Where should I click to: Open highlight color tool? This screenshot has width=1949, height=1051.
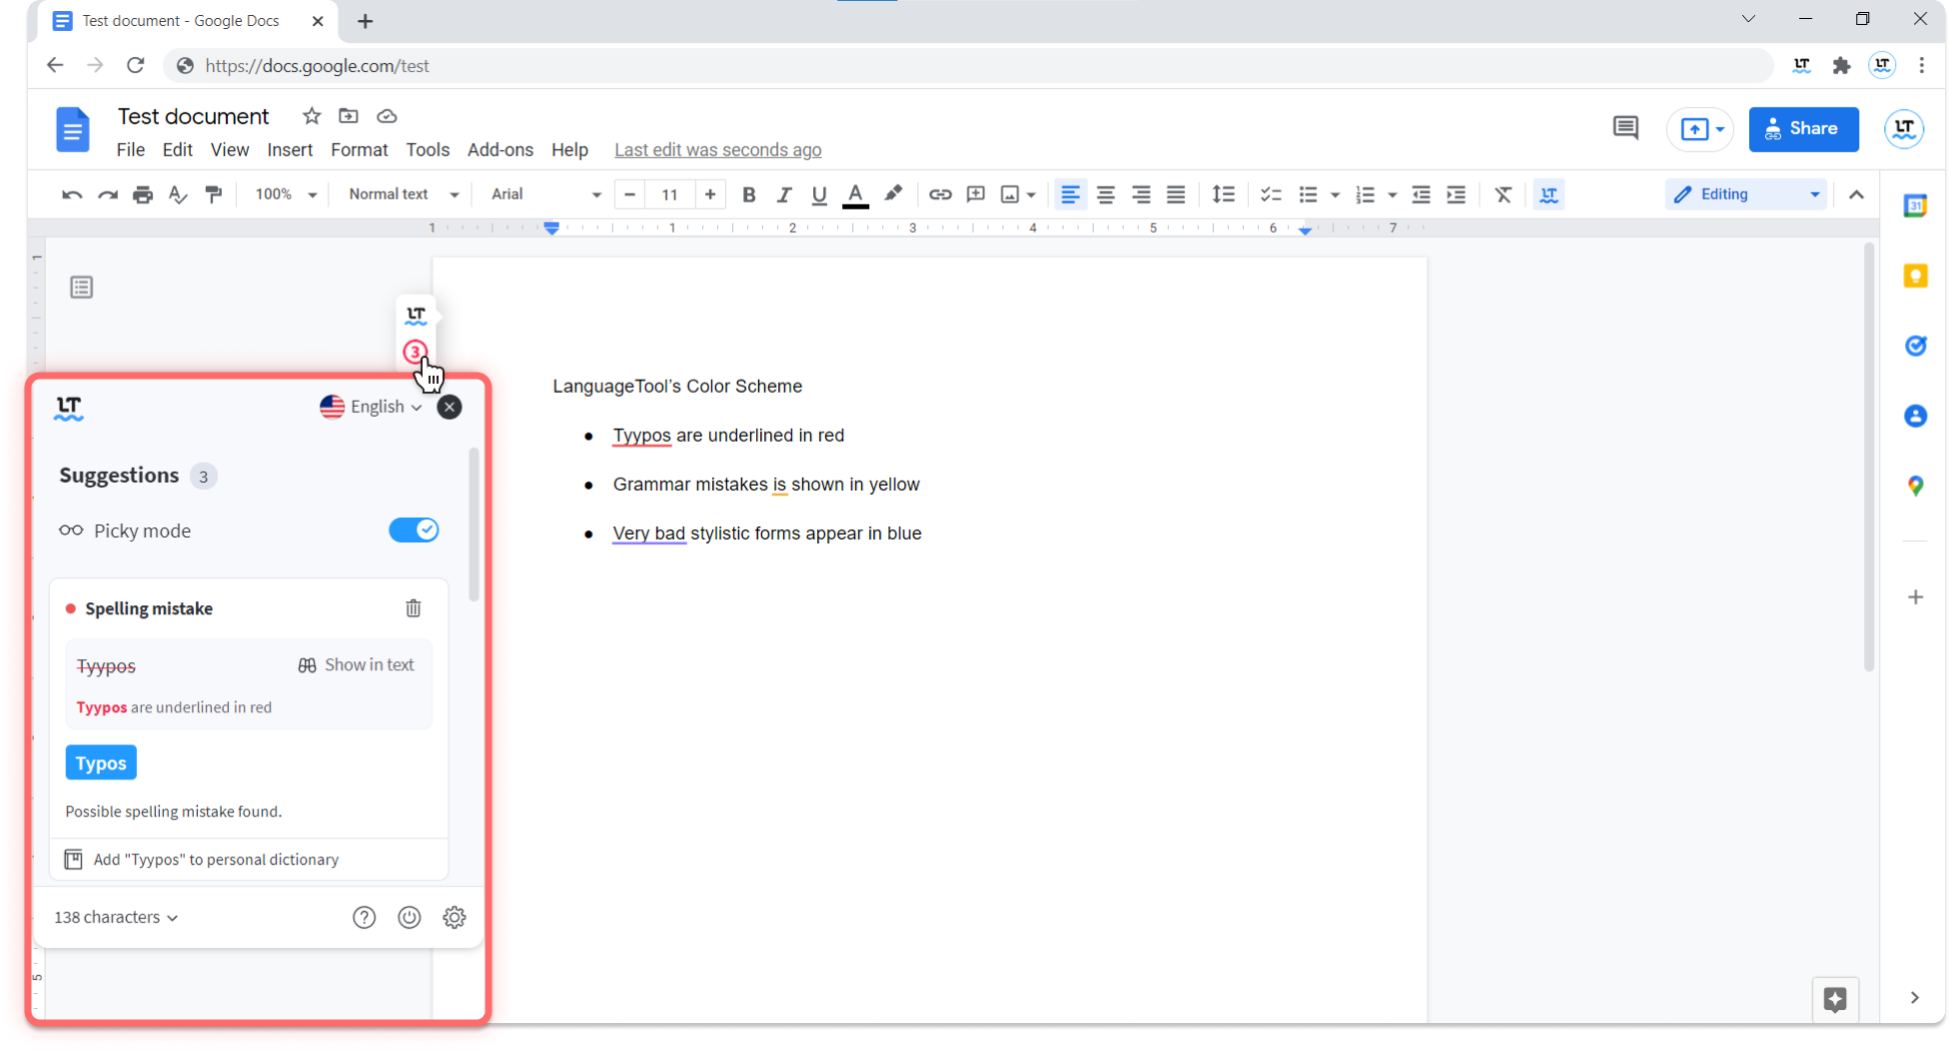[893, 194]
